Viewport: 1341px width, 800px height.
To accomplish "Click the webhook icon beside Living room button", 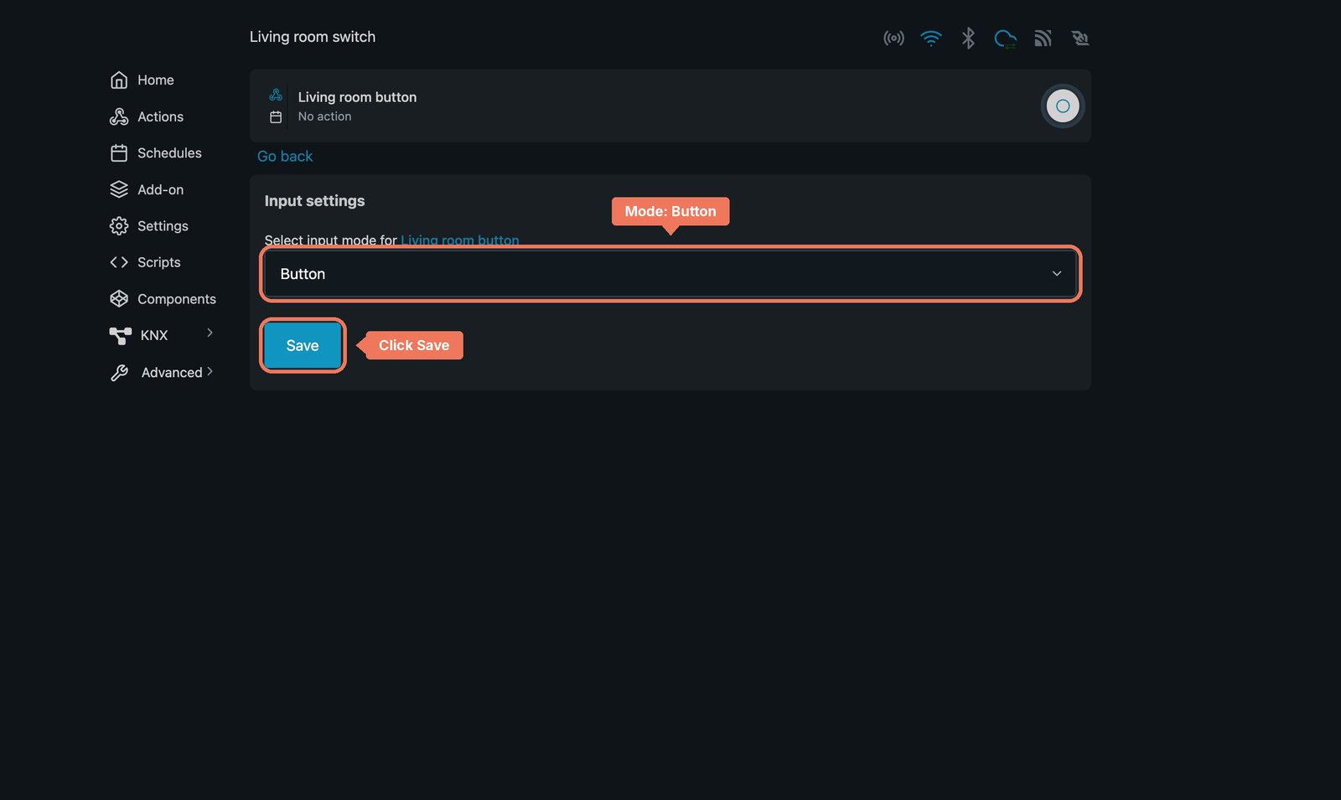I will tap(276, 95).
